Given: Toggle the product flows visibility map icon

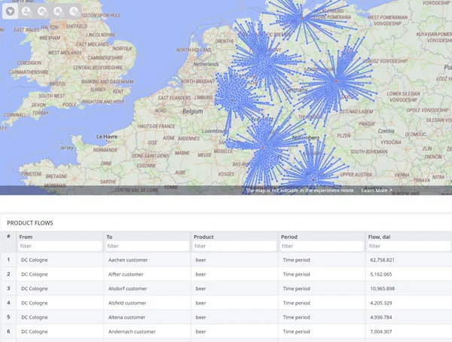Looking at the screenshot, I should pos(73,11).
